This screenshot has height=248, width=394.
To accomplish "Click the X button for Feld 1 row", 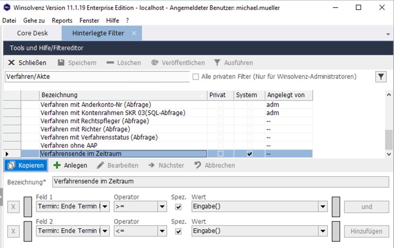I will 13,207.
